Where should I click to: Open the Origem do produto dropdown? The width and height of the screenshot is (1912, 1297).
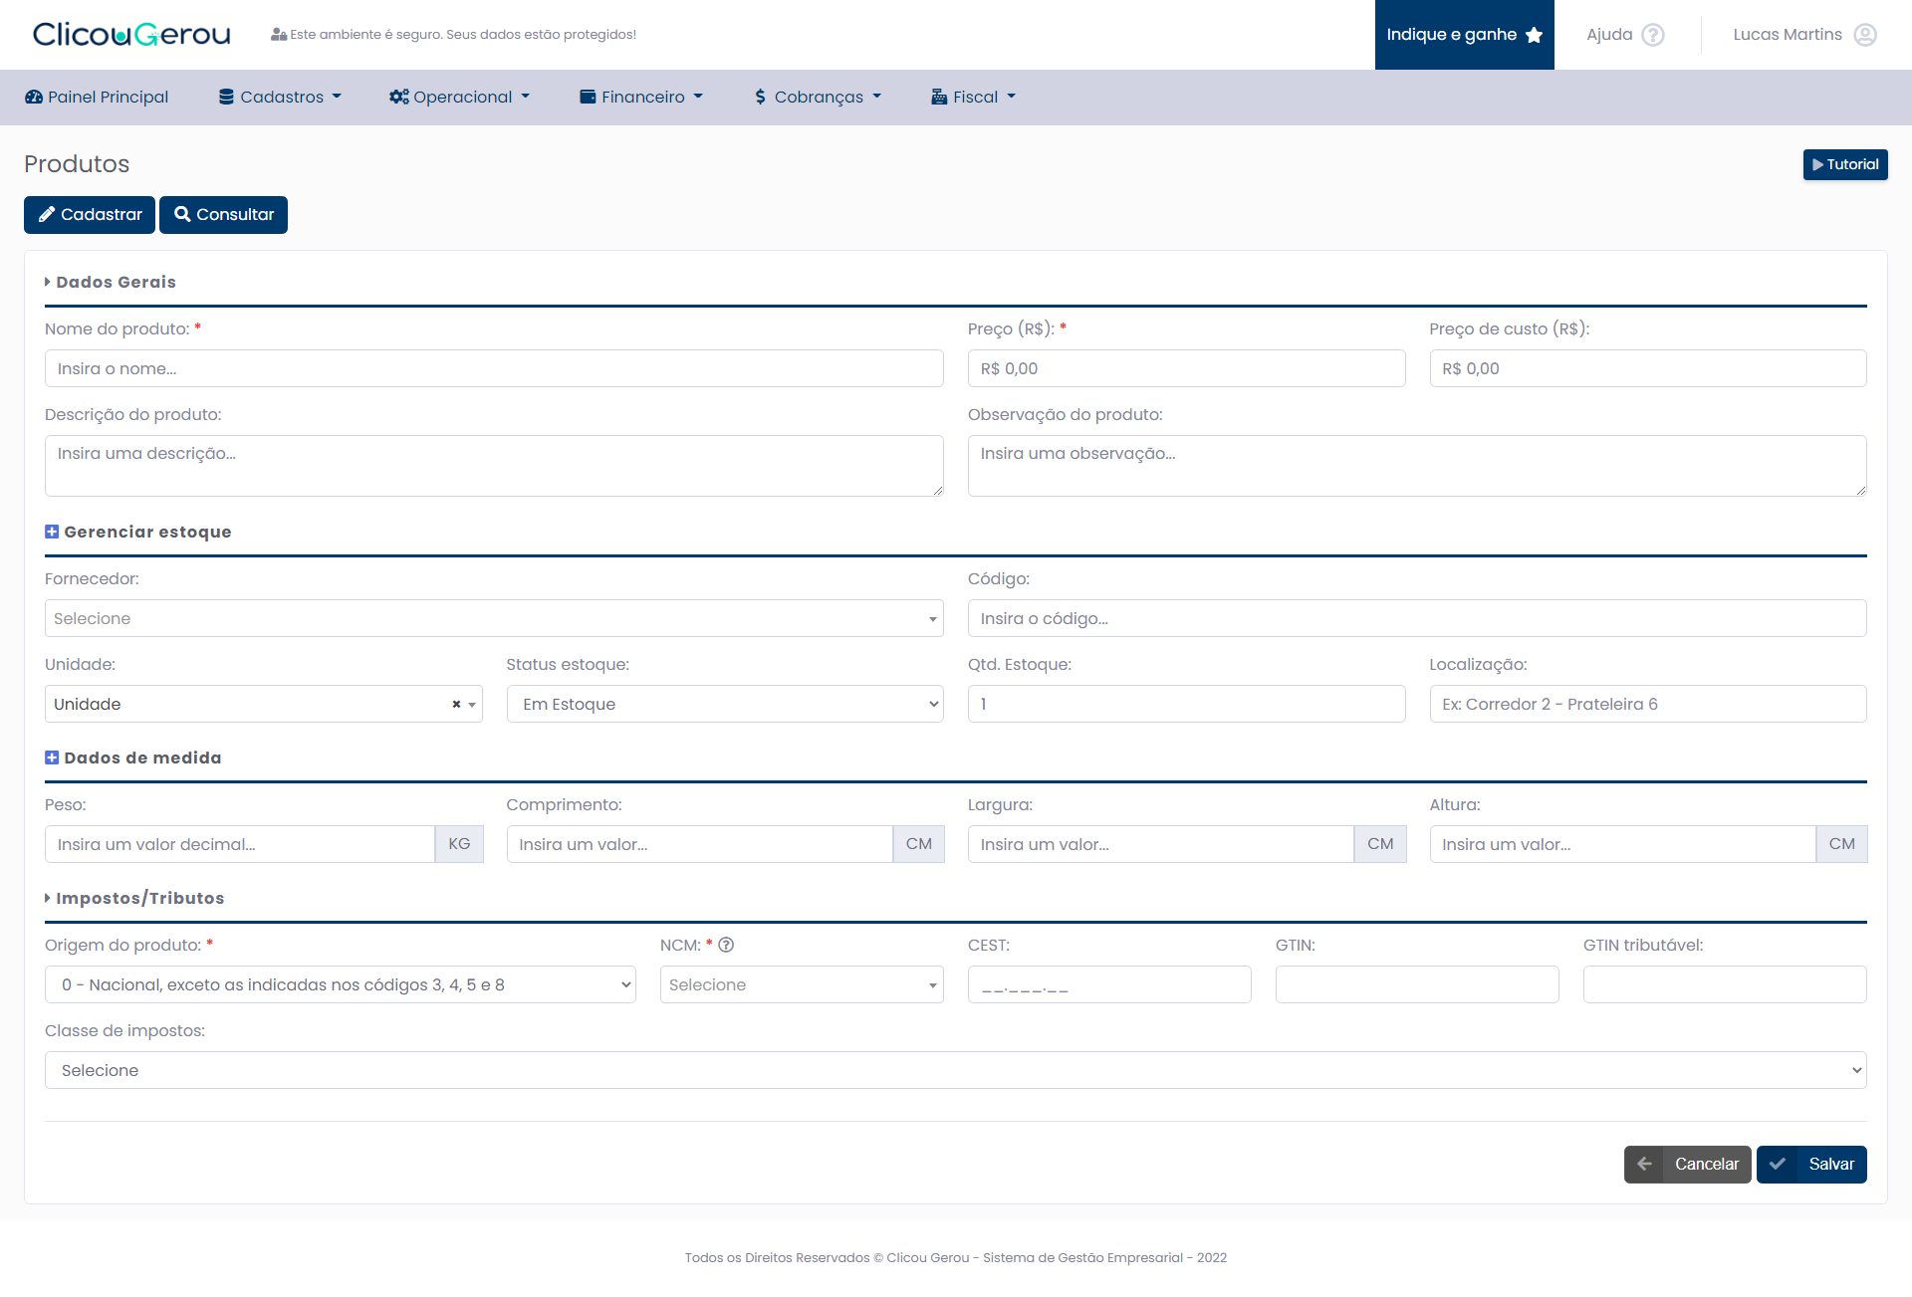341,984
